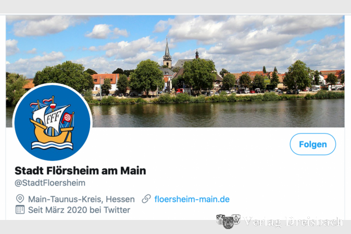Click the red wheel flag in the avatar

(67, 118)
